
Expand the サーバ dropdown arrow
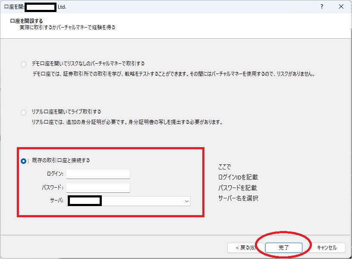pyautogui.click(x=186, y=201)
